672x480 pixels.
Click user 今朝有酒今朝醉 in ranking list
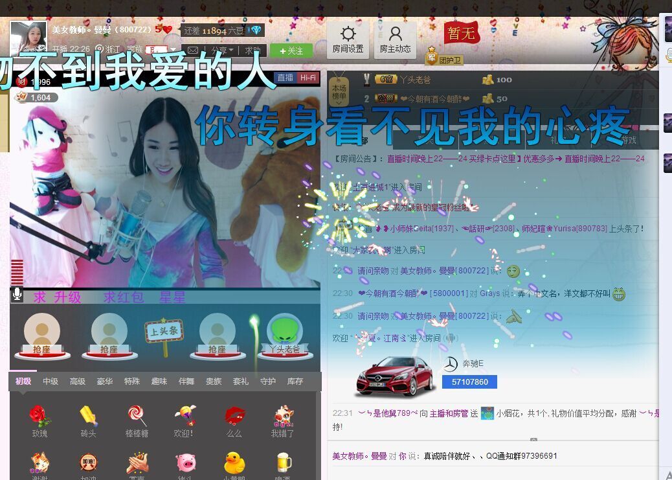[x=435, y=99]
